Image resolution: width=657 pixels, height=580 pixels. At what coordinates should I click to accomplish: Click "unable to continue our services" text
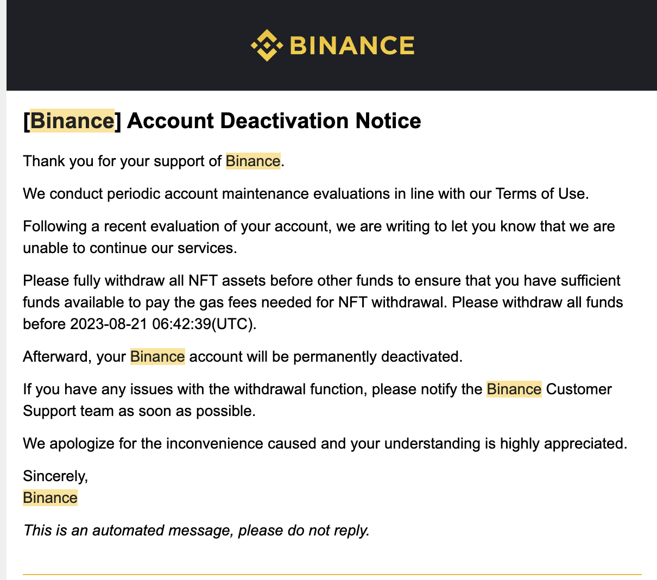click(x=129, y=248)
